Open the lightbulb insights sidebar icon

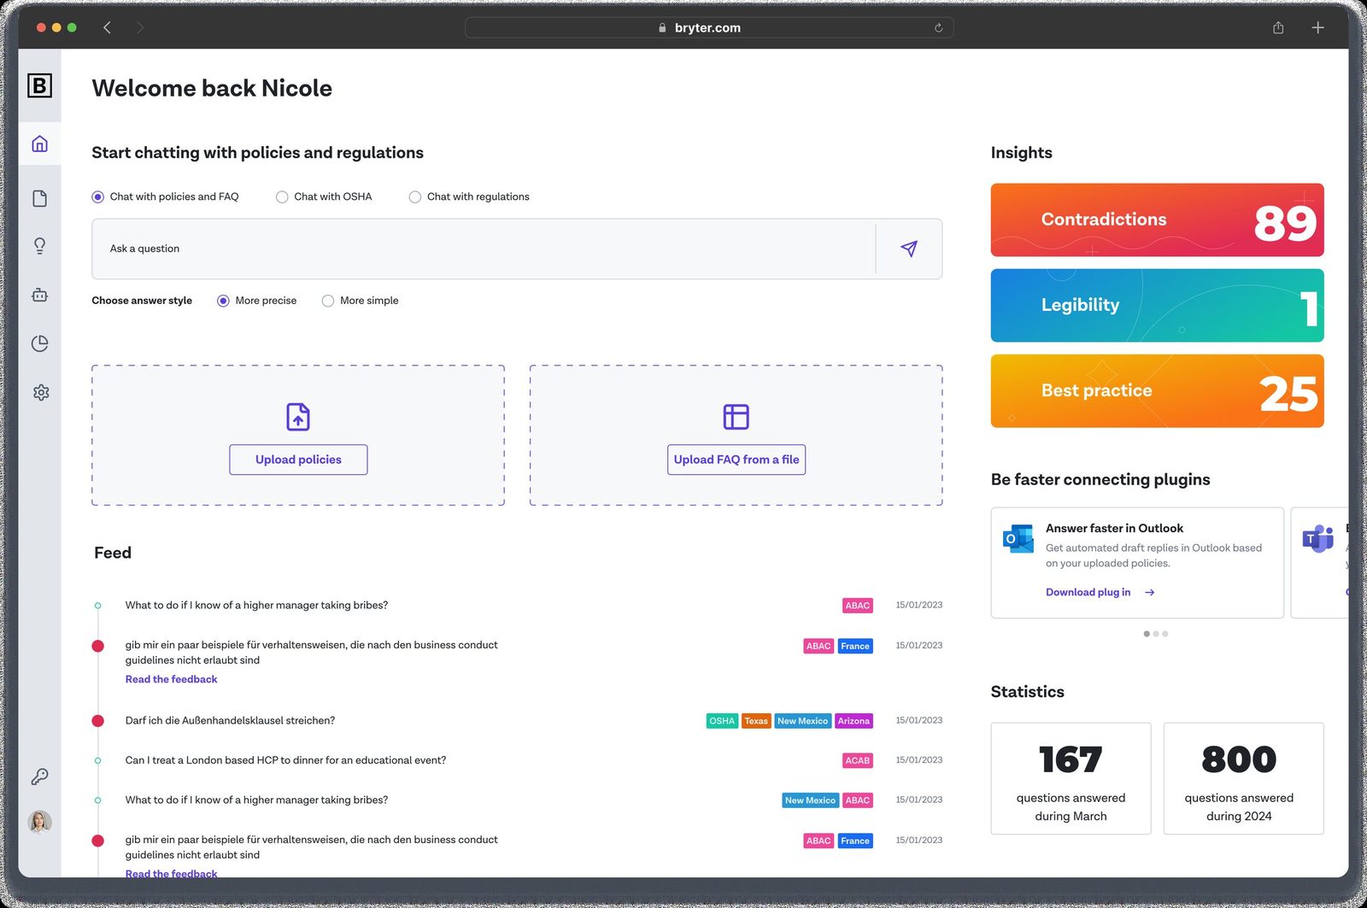tap(39, 246)
